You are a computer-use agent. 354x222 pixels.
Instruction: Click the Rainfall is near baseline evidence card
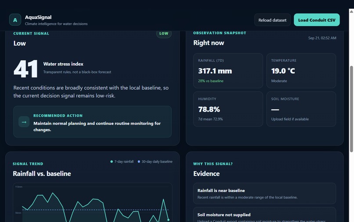tap(264, 193)
